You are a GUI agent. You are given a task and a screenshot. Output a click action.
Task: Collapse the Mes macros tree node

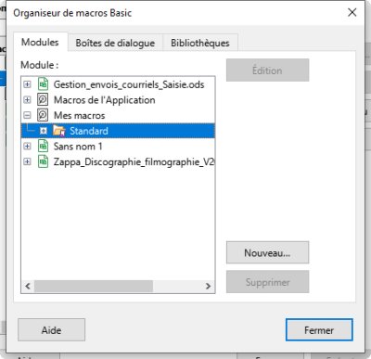point(27,115)
